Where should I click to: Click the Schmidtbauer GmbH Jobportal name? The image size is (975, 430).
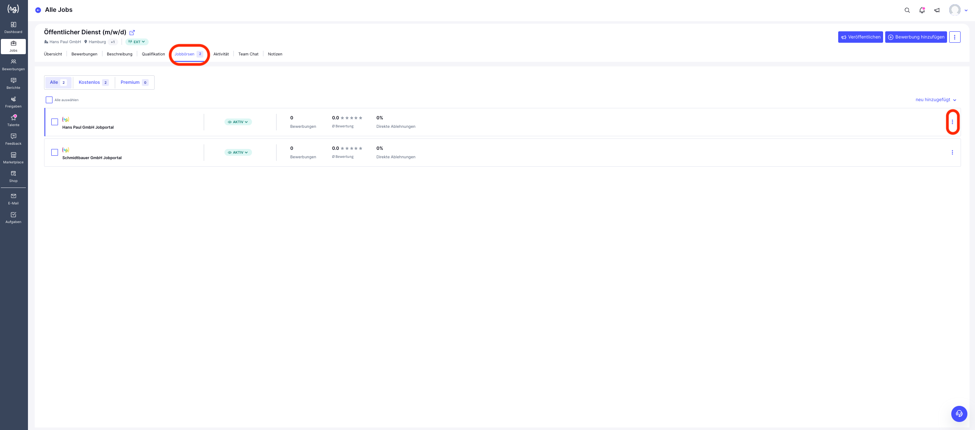[92, 158]
